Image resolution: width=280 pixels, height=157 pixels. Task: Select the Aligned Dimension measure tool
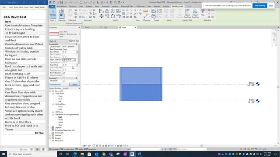(x=146, y=11)
